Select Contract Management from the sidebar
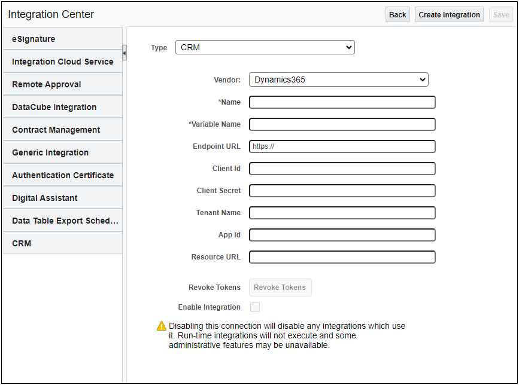Image resolution: width=519 pixels, height=385 pixels. [x=62, y=129]
